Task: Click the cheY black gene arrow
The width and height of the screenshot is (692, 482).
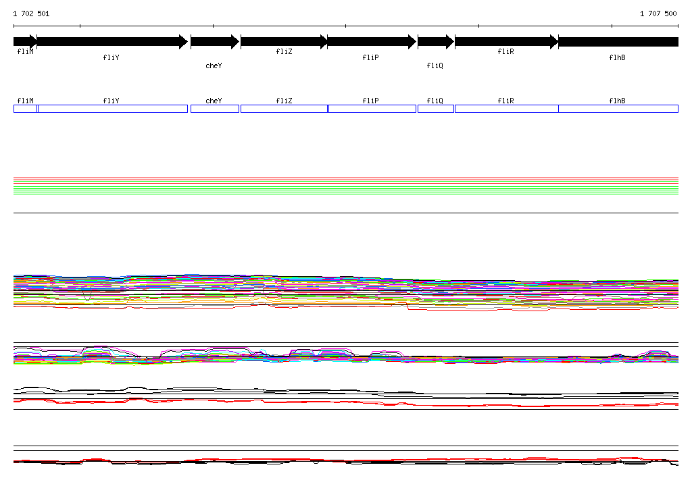Action: [x=215, y=42]
